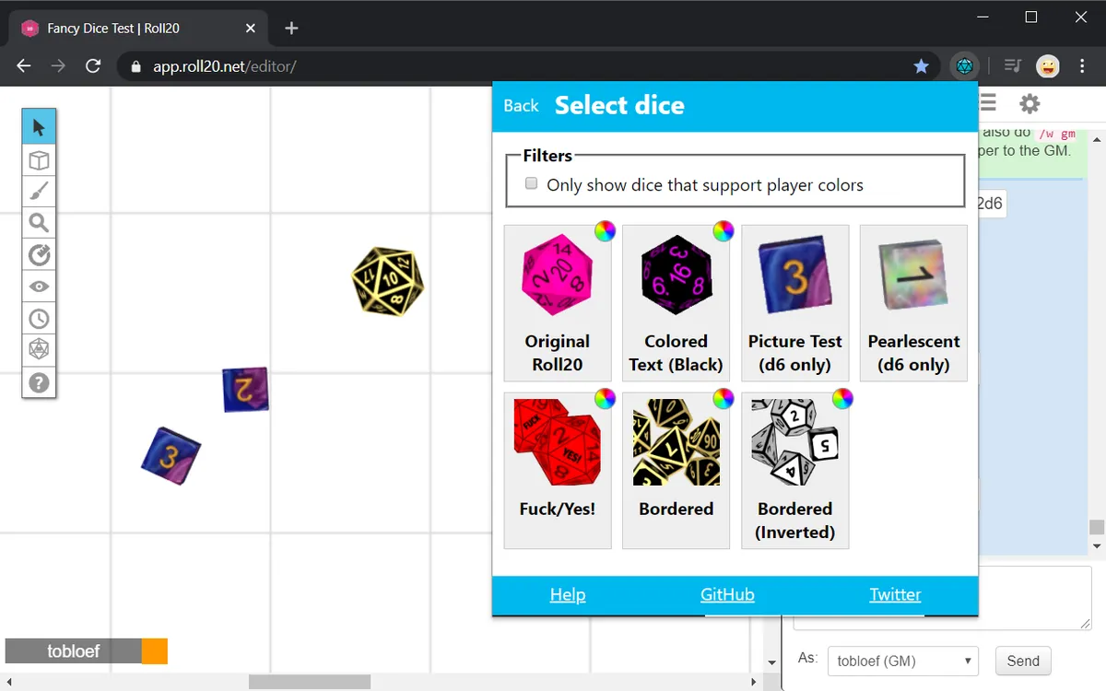Select the Bordered dice set
This screenshot has width=1106, height=691.
677,471
